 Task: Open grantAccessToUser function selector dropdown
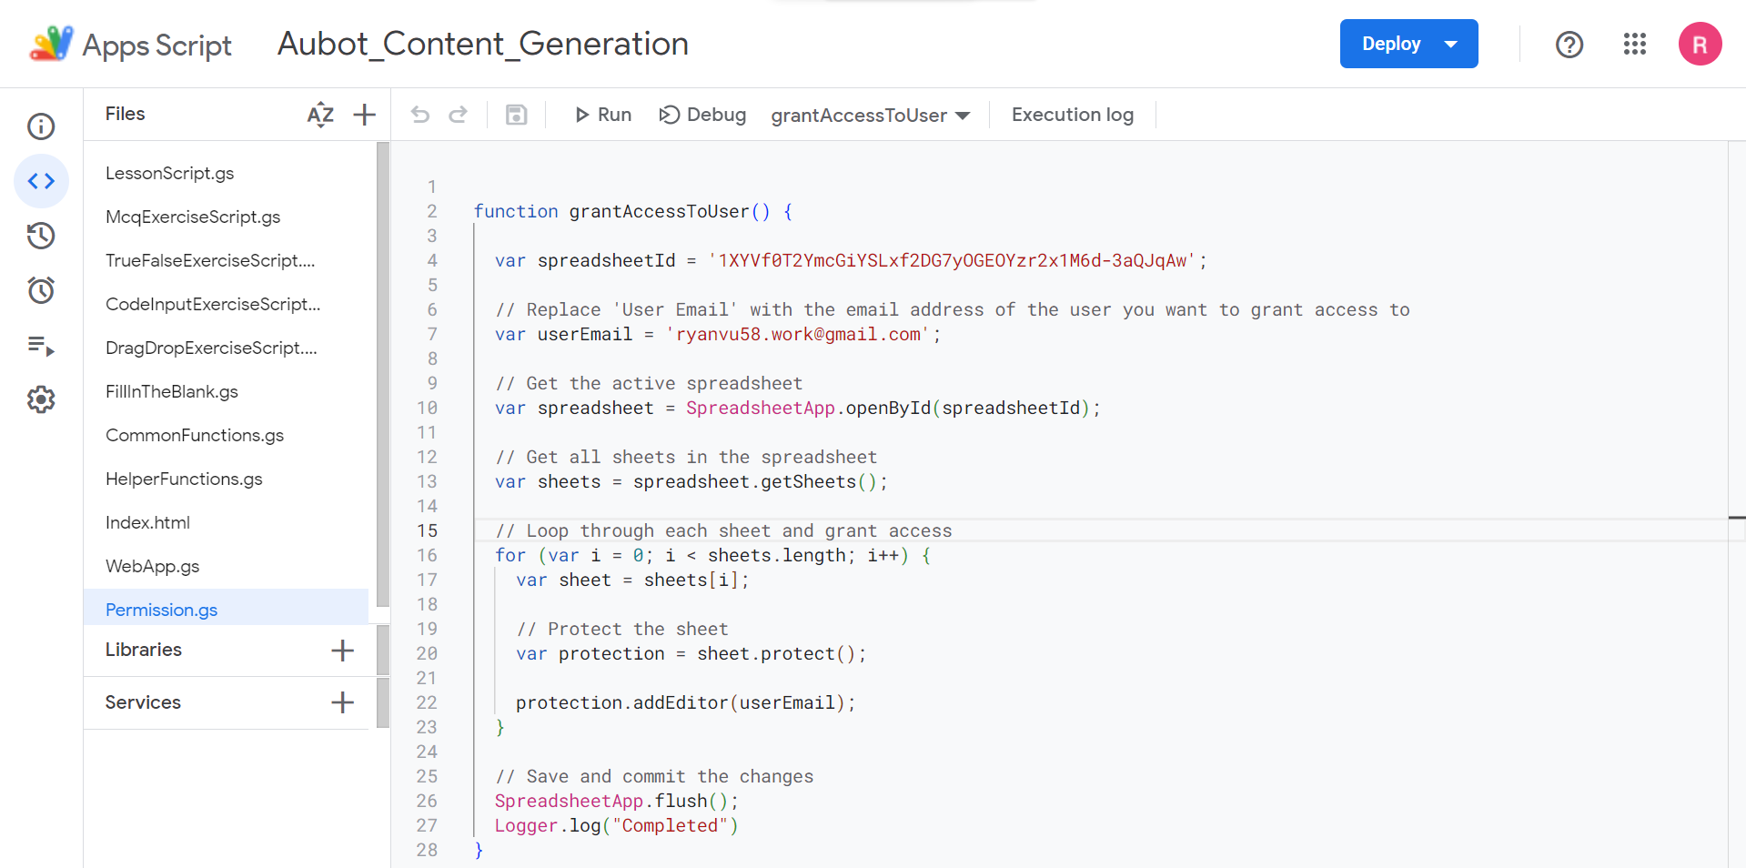pyautogui.click(x=870, y=116)
